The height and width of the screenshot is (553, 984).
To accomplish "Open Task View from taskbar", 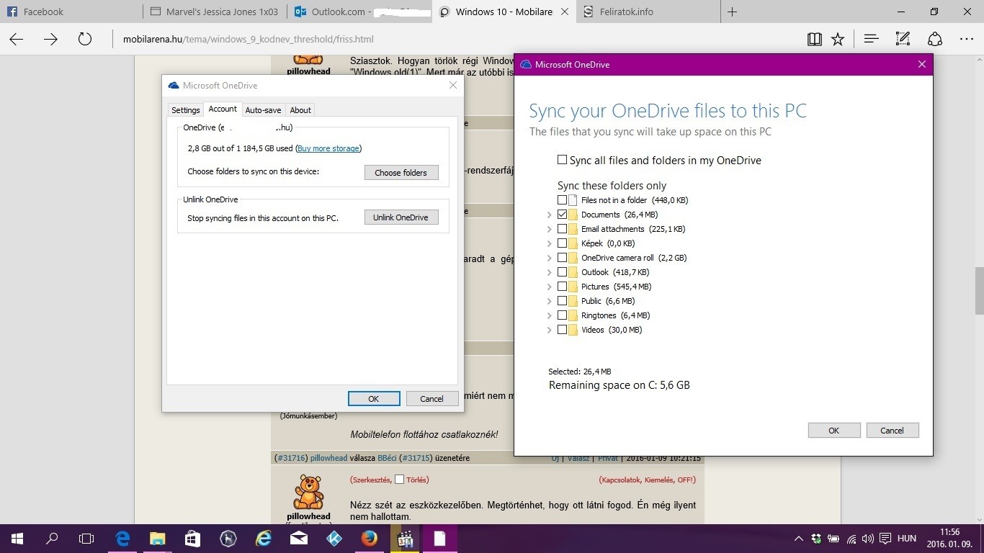I will point(86,538).
